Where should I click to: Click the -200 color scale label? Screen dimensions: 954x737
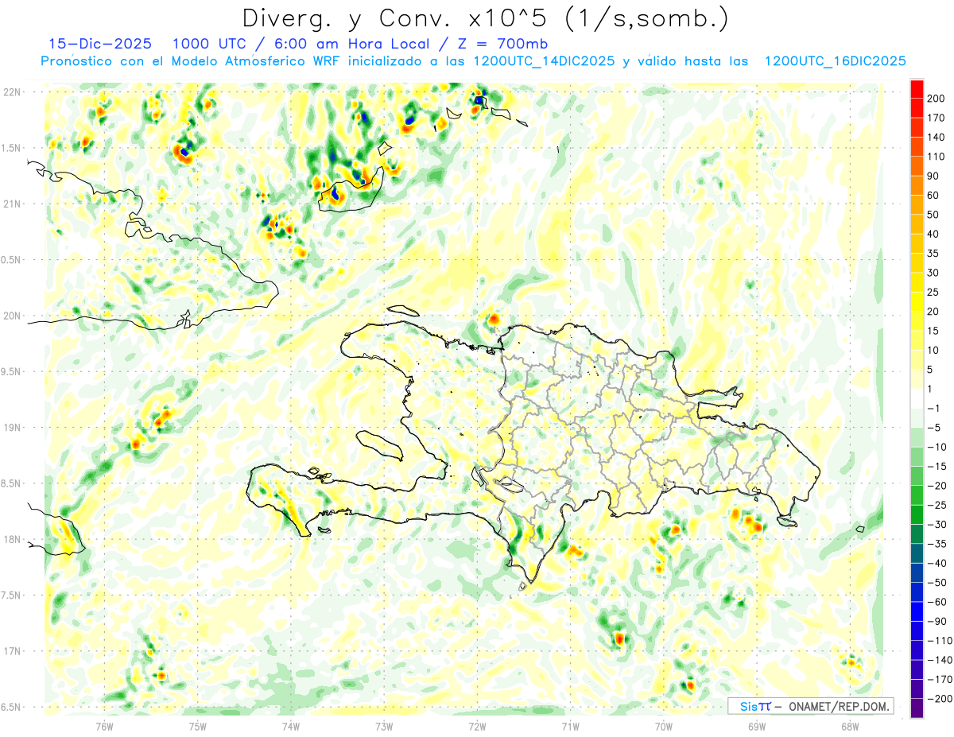[939, 699]
